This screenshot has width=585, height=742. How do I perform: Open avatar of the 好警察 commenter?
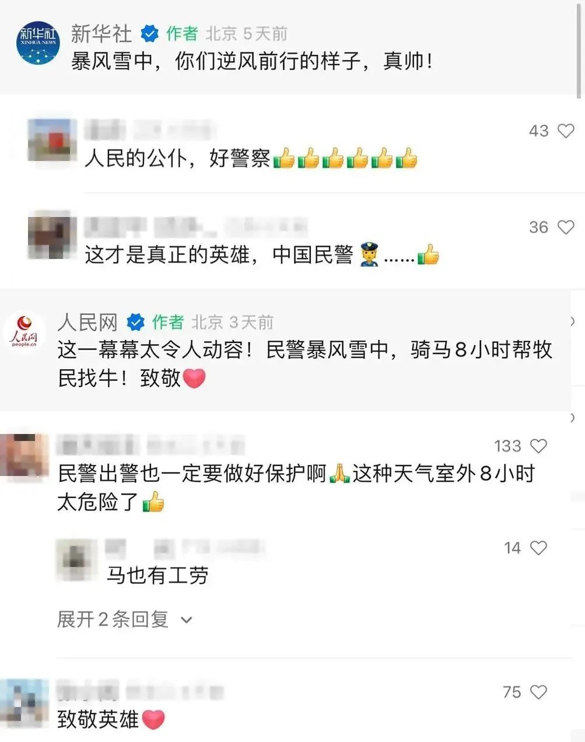[52, 140]
